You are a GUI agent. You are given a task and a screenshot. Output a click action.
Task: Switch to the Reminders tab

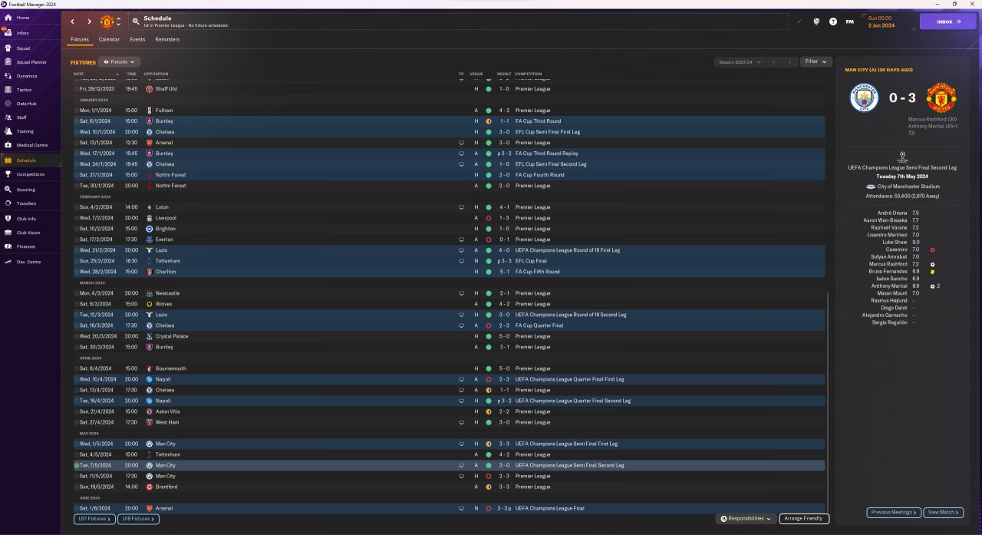tap(167, 39)
